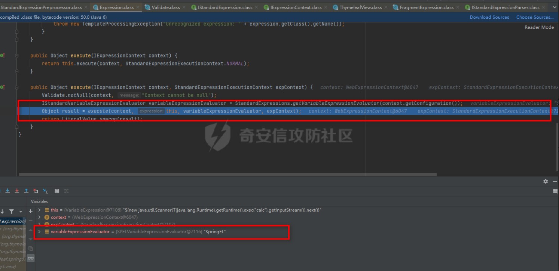This screenshot has height=271, width=559.
Task: Click the Trace Current Stream Chain icon
Action: pyautogui.click(x=66, y=191)
